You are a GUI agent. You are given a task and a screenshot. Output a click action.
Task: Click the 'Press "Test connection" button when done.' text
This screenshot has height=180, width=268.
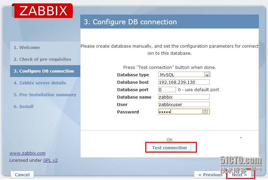pyautogui.click(x=170, y=68)
